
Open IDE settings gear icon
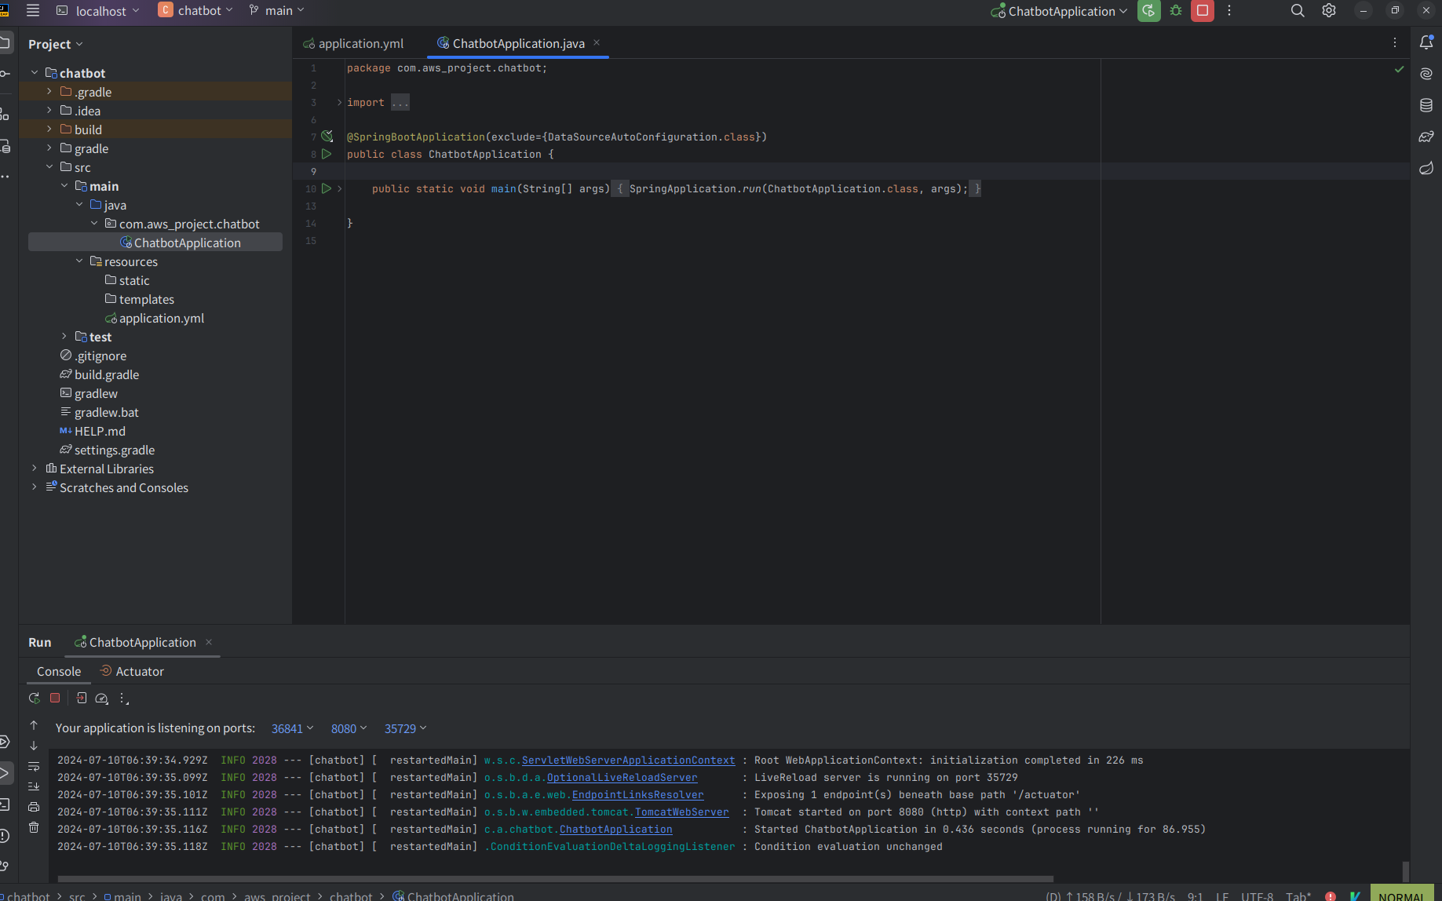click(x=1329, y=11)
